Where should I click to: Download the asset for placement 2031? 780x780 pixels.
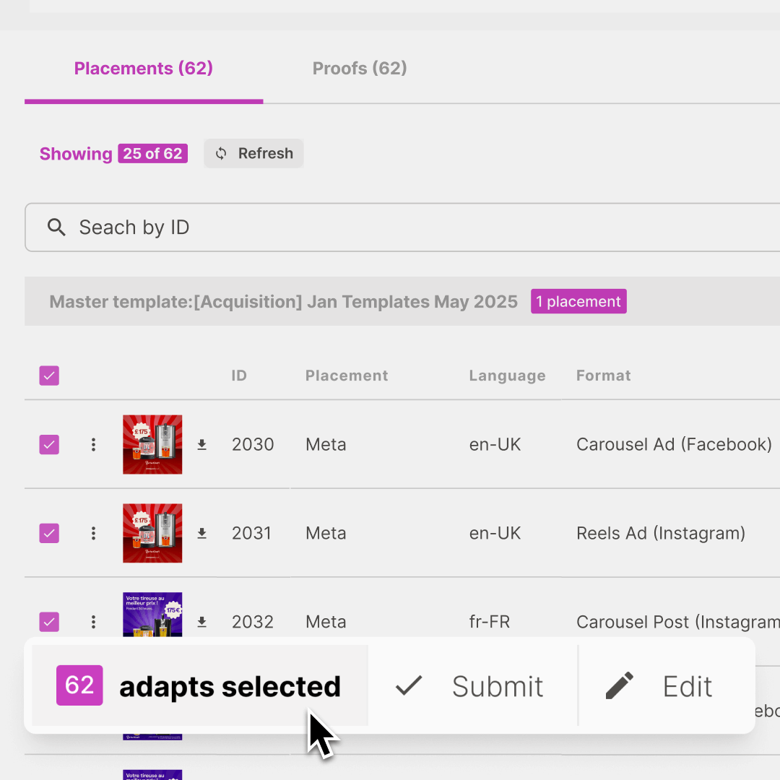tap(202, 533)
